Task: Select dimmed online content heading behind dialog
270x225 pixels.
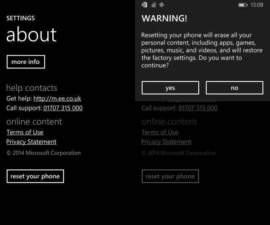Action: [169, 122]
